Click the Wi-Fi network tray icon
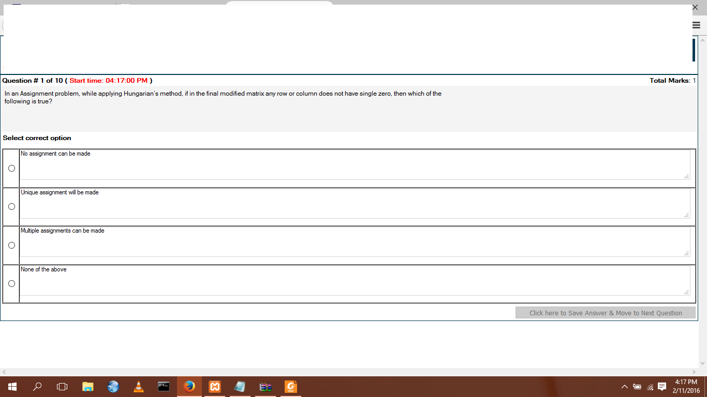707x397 pixels. (650, 387)
